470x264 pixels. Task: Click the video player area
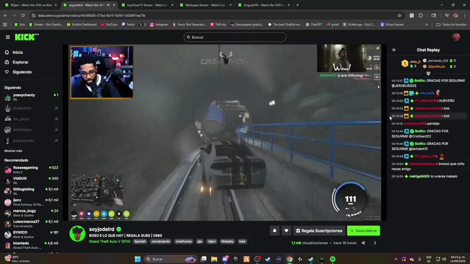[225, 133]
